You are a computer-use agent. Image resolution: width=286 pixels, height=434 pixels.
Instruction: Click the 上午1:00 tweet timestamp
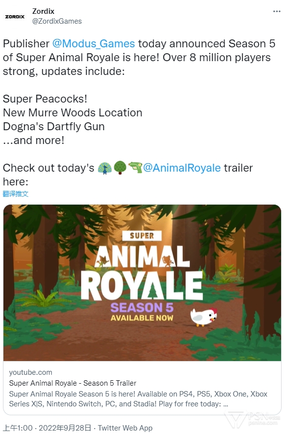18,428
